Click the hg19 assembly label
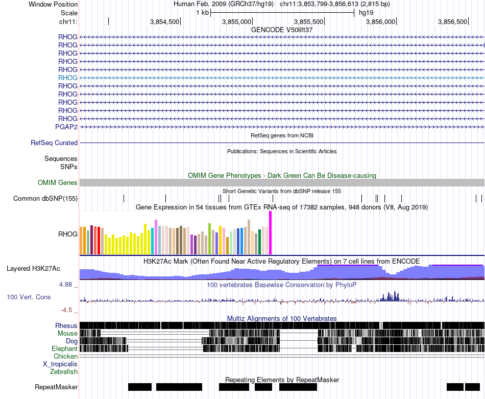The height and width of the screenshot is (399, 485). coord(366,13)
